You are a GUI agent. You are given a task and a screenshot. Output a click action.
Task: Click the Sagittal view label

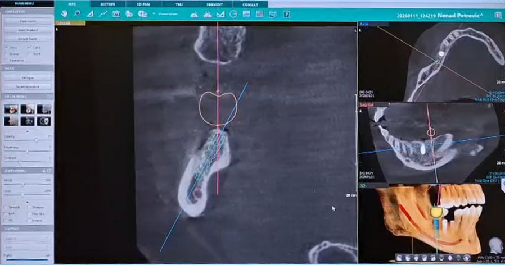(x=366, y=105)
